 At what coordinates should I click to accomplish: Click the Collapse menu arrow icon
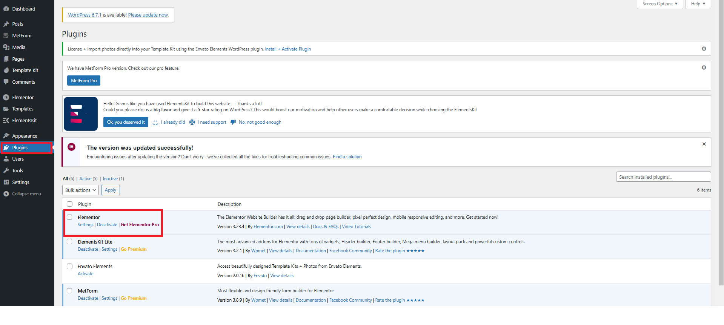pyautogui.click(x=6, y=194)
